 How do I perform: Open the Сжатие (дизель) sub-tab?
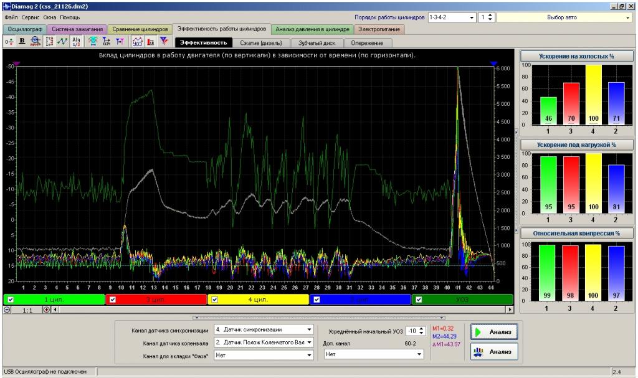(261, 43)
